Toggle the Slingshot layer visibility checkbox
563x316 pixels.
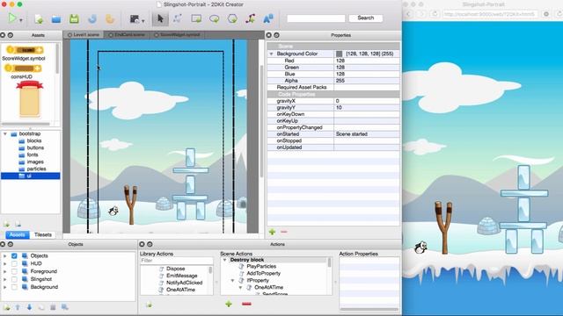click(14, 279)
